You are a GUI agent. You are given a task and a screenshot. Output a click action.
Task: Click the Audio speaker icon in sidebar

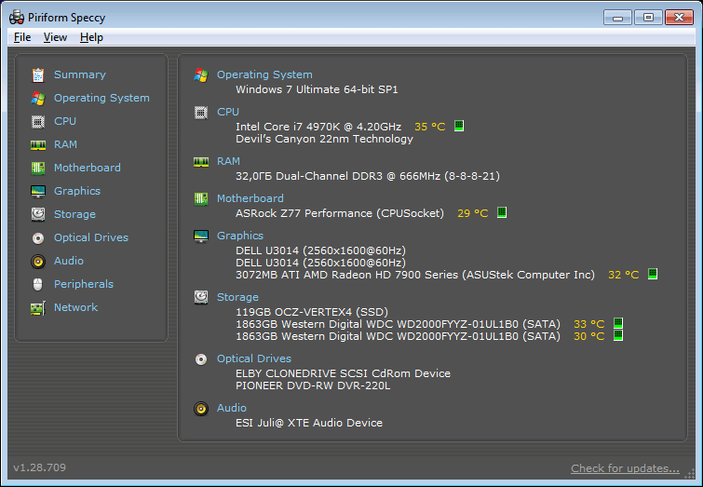38,261
